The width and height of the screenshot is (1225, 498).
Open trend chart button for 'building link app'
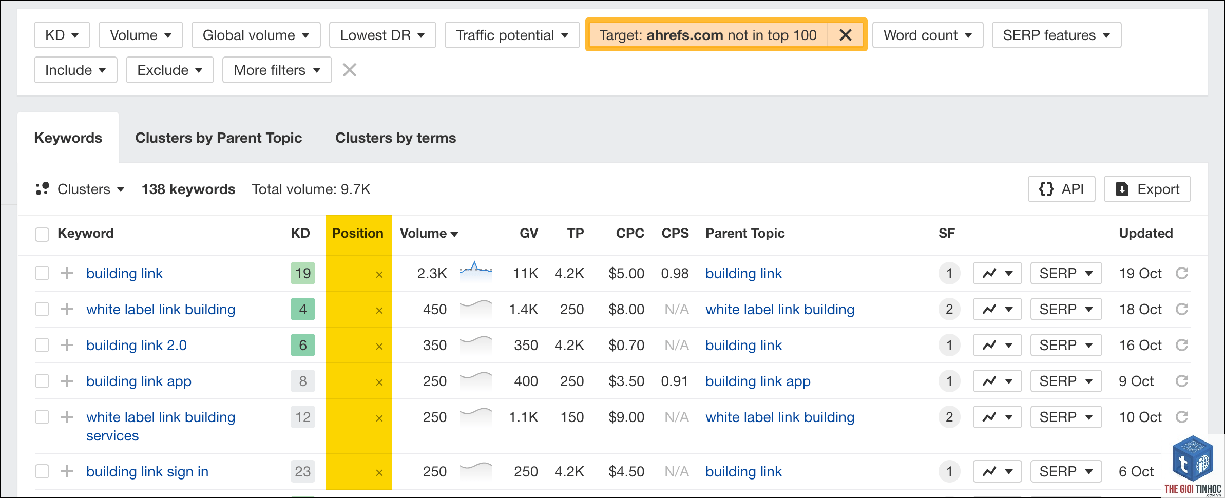(997, 381)
